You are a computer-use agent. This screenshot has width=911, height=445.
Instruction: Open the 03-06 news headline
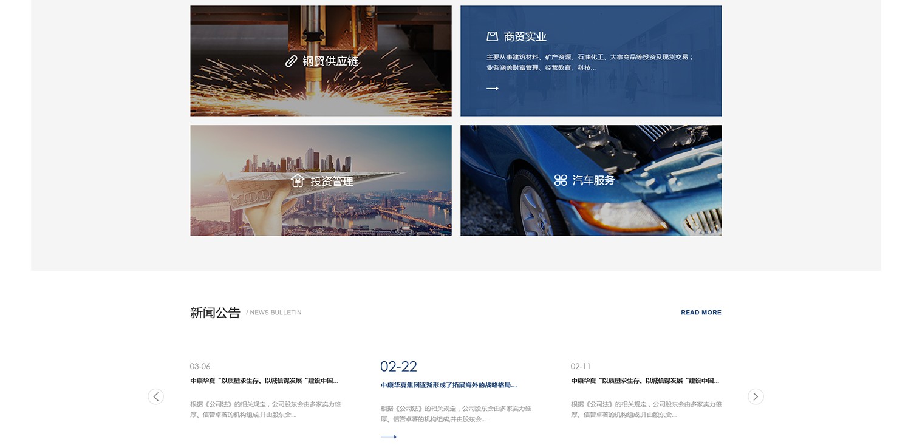pos(264,381)
